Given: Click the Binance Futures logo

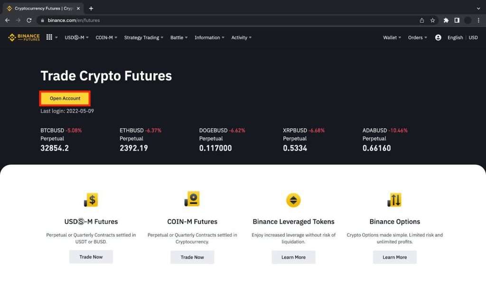Looking at the screenshot, I should point(24,38).
